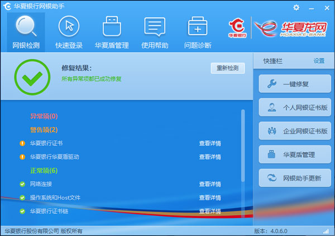Open 企业网银证书版 shortcut
335x236 pixels.
tap(295, 131)
